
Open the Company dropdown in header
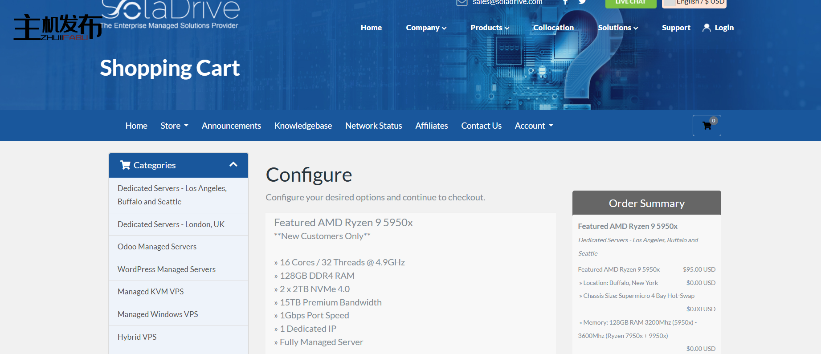coord(426,28)
